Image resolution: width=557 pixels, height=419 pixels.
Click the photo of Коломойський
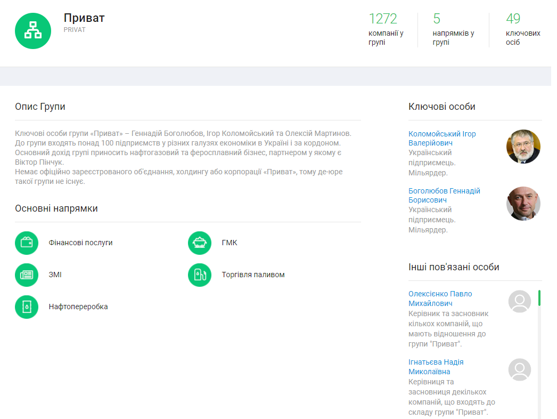coord(523,147)
